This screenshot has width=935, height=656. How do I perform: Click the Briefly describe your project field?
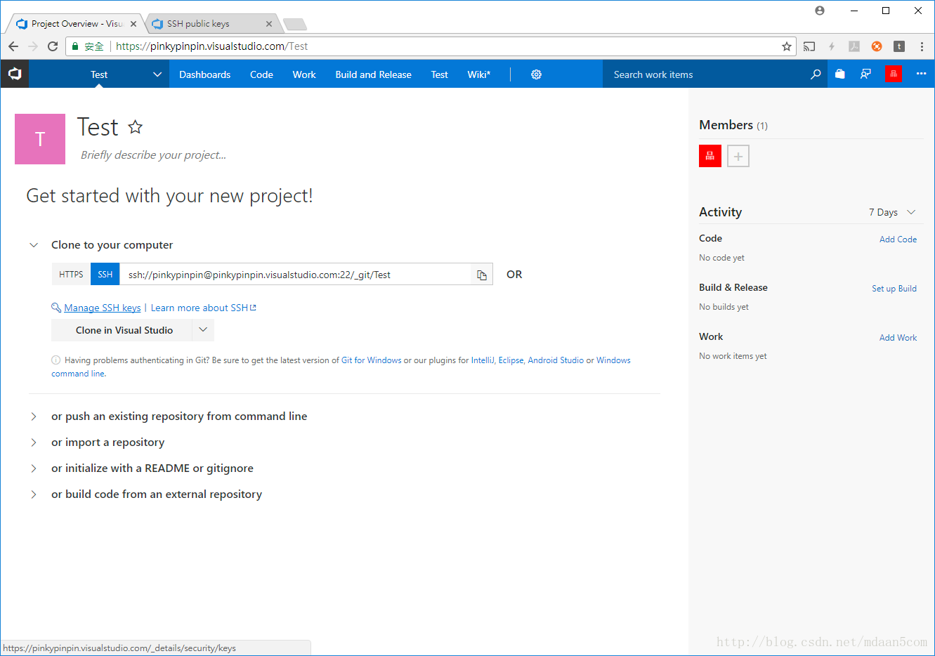point(153,155)
